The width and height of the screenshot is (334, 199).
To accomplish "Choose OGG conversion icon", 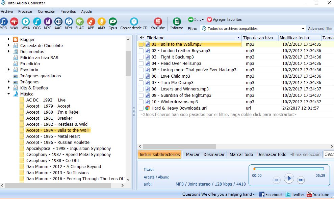I will click(x=37, y=22).
